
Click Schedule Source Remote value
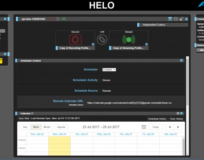(x=107, y=91)
